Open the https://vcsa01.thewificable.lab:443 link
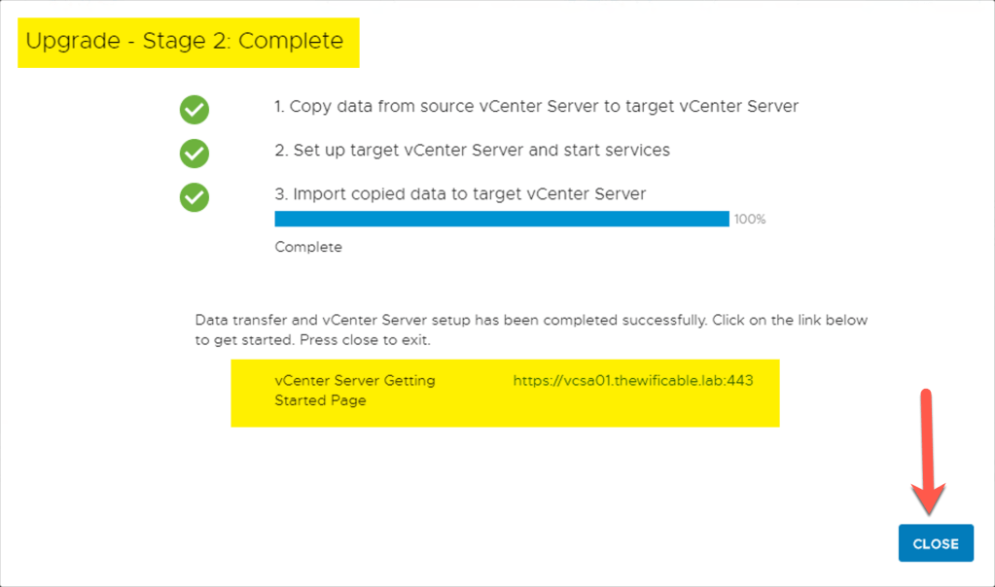The height and width of the screenshot is (587, 995). (x=632, y=381)
